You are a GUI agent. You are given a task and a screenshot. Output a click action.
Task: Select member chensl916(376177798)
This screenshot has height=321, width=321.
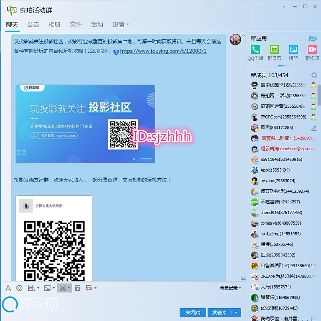tap(283, 213)
